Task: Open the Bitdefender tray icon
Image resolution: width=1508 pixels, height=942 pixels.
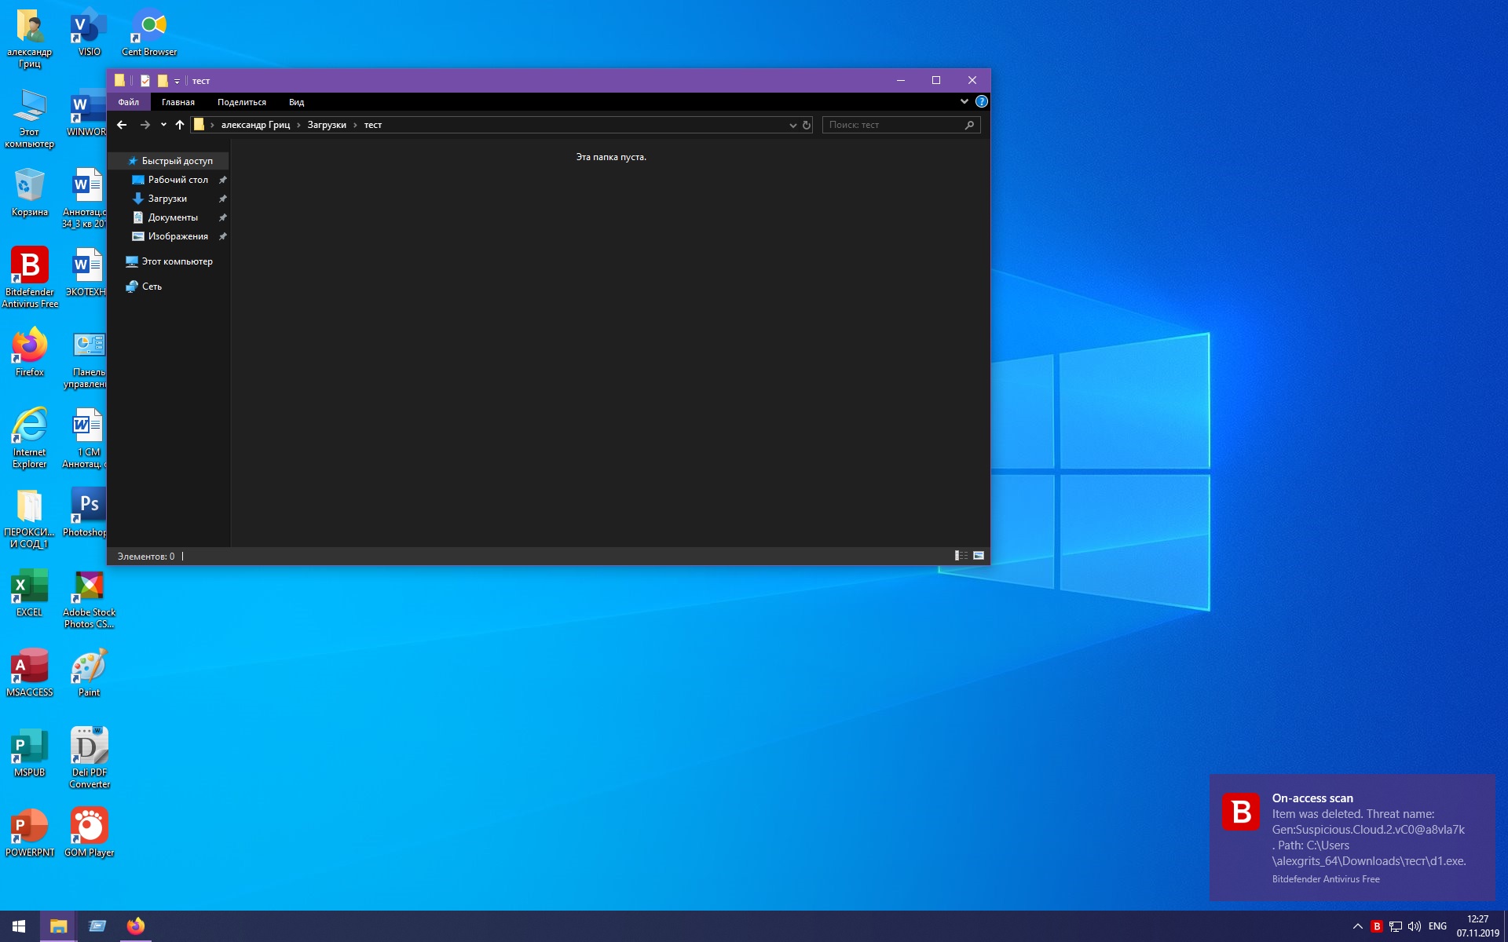Action: click(x=1376, y=926)
